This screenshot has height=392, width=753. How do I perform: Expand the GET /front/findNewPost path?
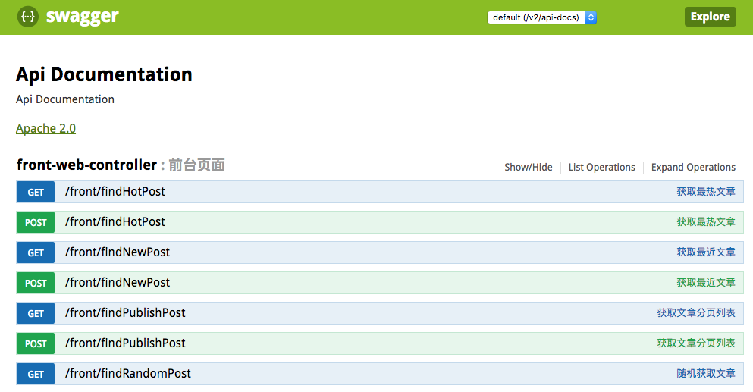(x=118, y=252)
